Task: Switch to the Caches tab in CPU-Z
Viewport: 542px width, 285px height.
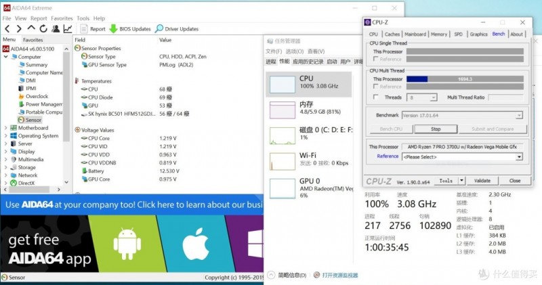Action: click(392, 35)
